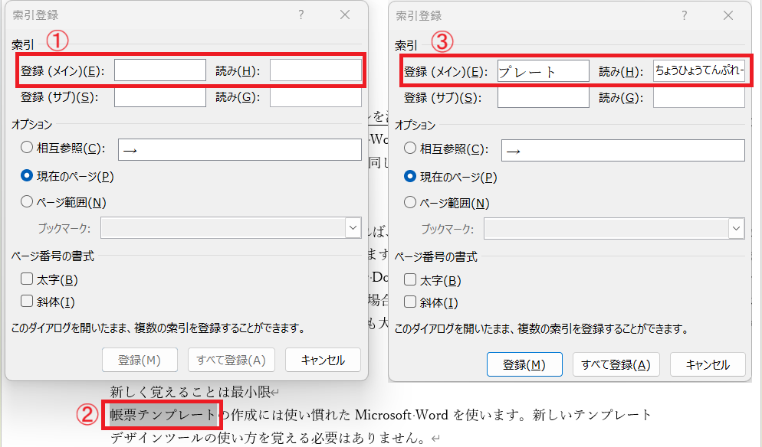This screenshot has height=447, width=762.
Task: Check 太字(B) in the dialog containing プレート
Action: pos(410,280)
